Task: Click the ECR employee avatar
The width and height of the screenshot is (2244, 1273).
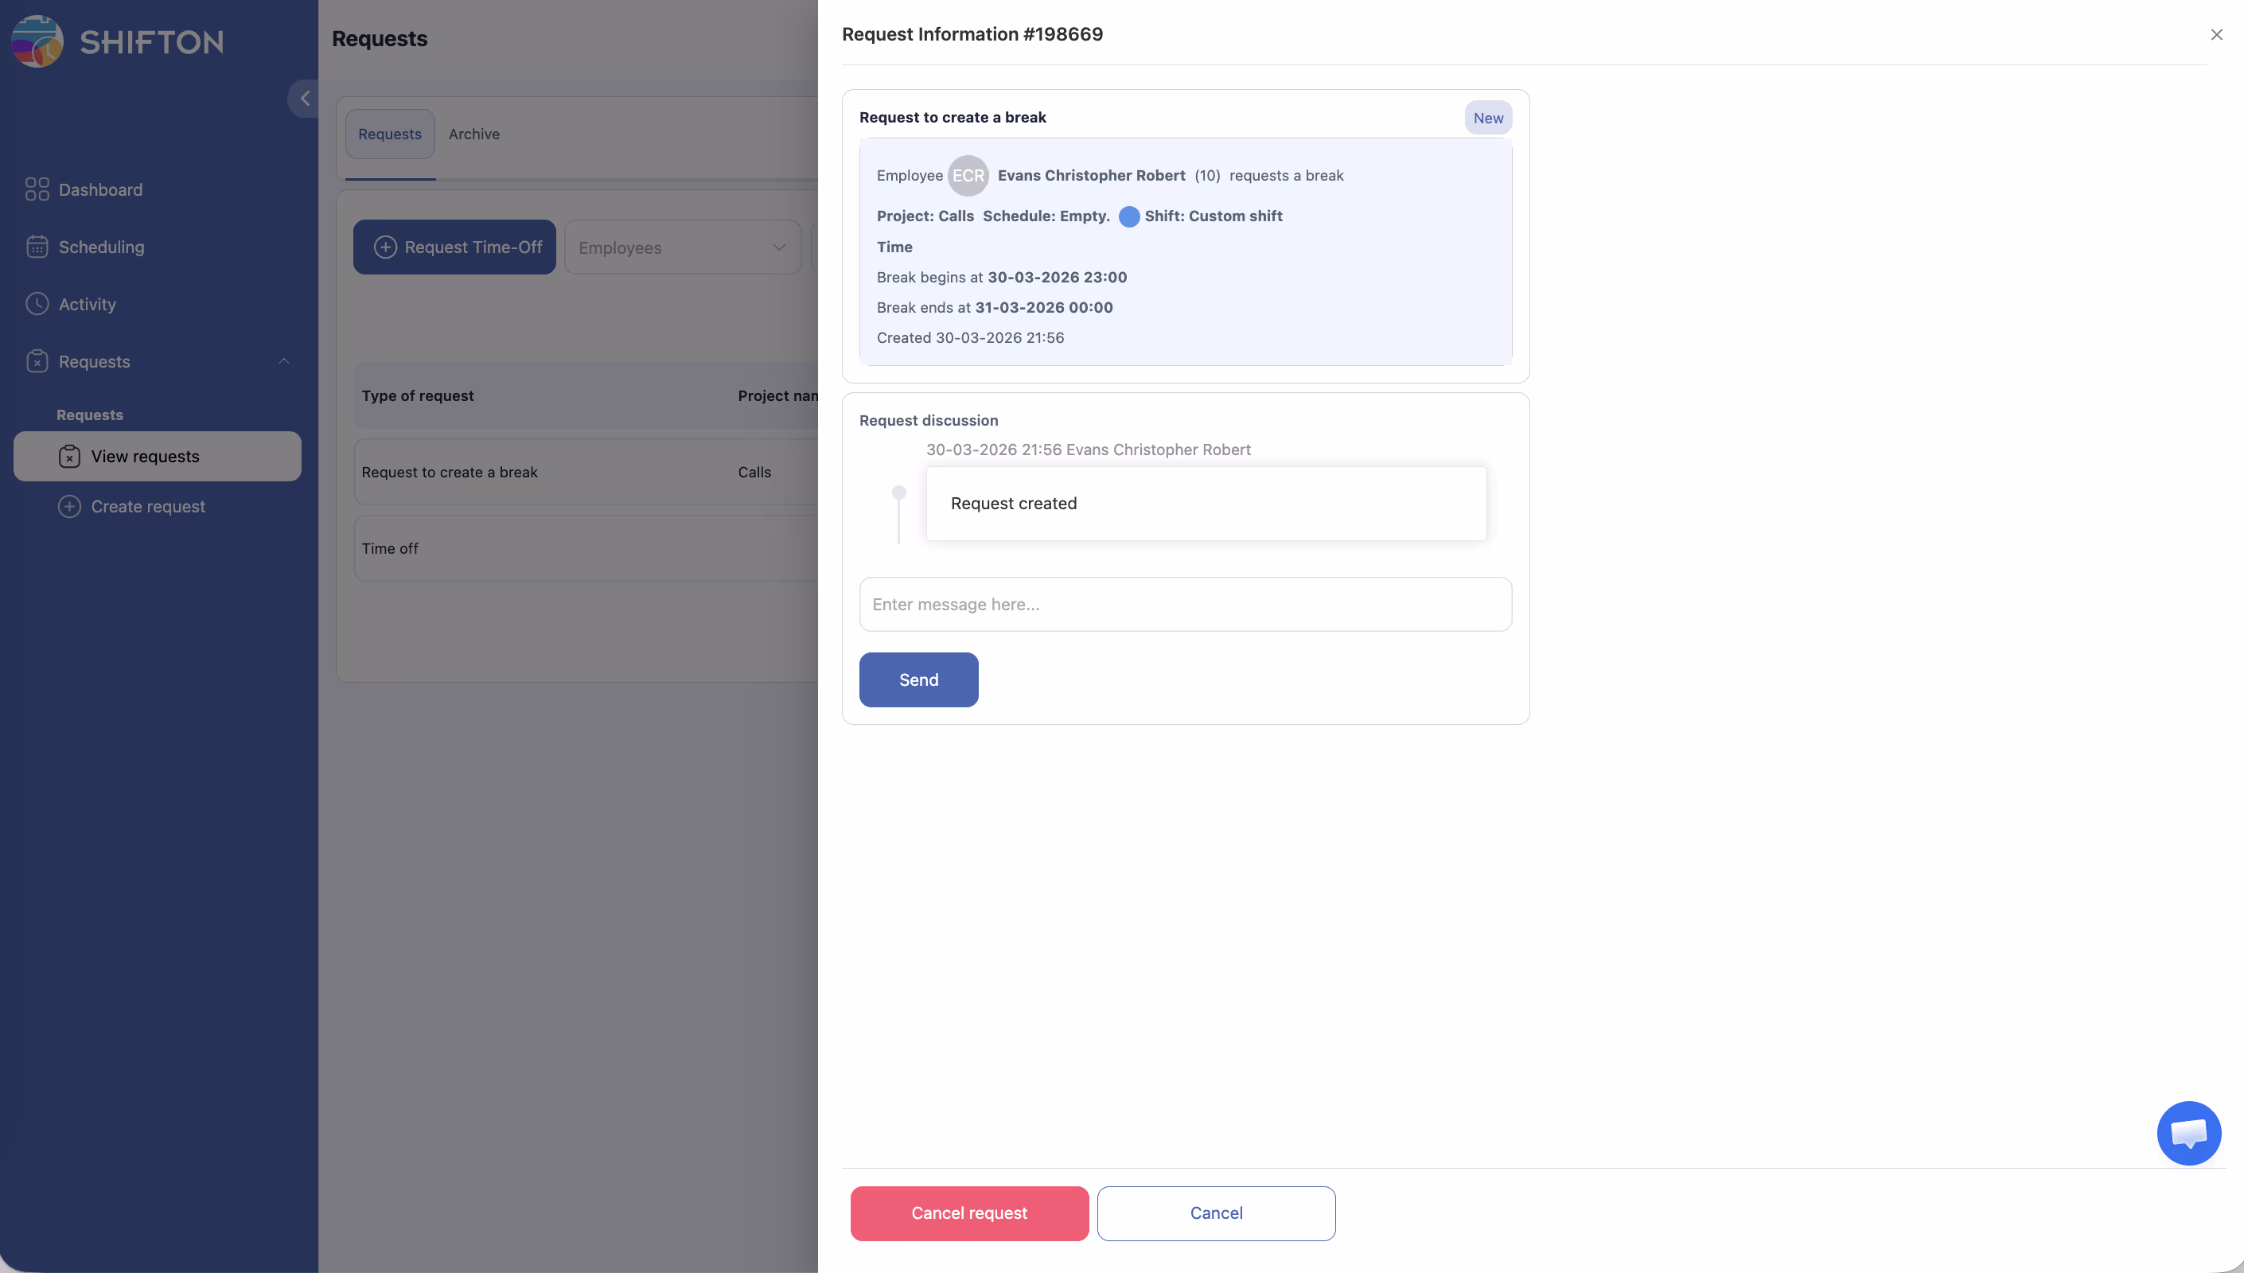Action: point(968,176)
